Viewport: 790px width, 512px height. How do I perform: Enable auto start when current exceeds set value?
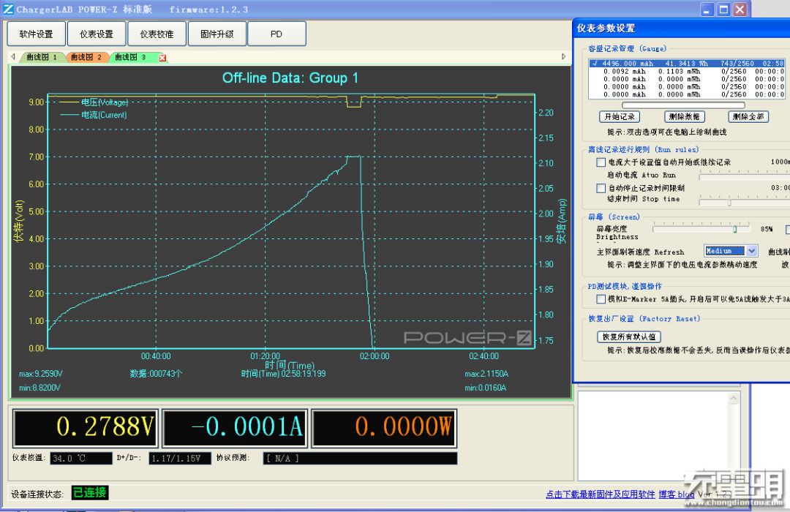pyautogui.click(x=601, y=162)
